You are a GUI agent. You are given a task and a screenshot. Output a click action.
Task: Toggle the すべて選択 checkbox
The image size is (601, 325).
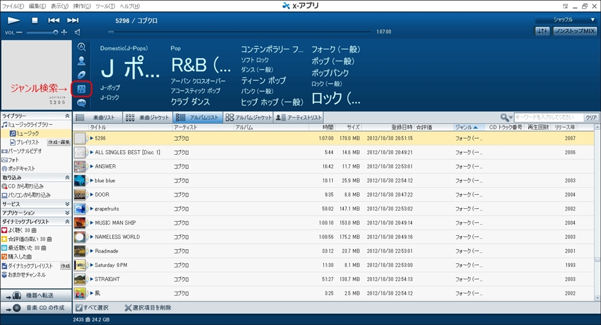(79, 307)
